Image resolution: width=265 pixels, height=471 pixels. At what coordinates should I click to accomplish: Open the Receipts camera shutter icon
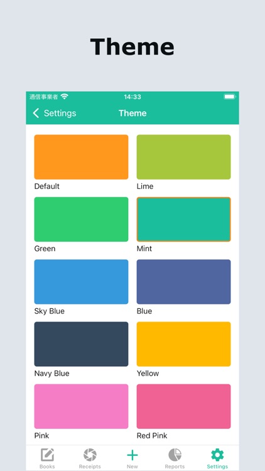pyautogui.click(x=90, y=455)
